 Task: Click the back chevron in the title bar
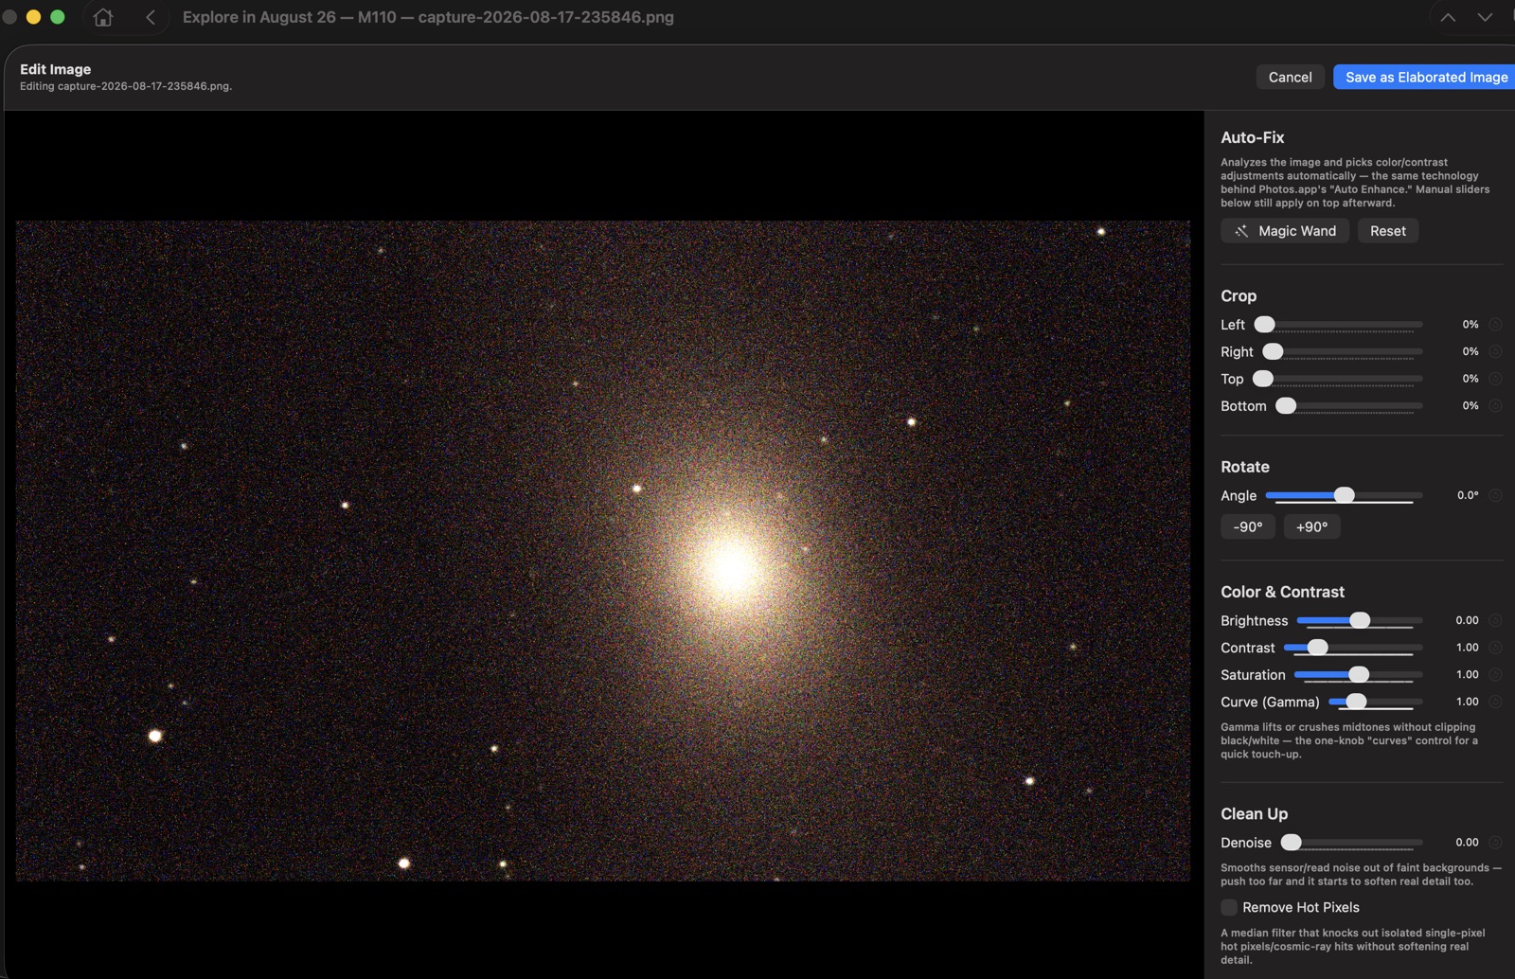click(151, 17)
